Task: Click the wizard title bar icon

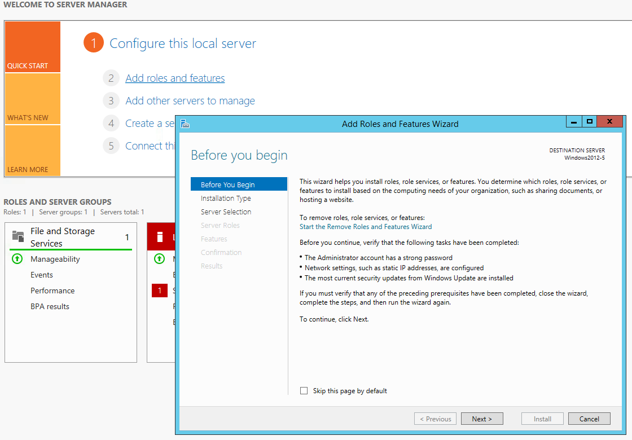Action: coord(185,124)
